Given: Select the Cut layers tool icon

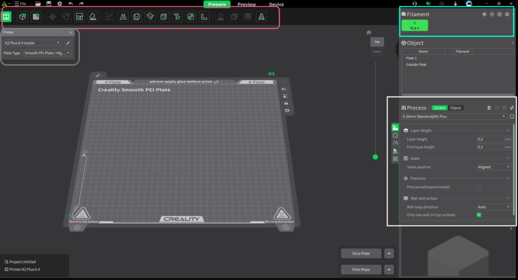Looking at the screenshot, I should pos(150,17).
